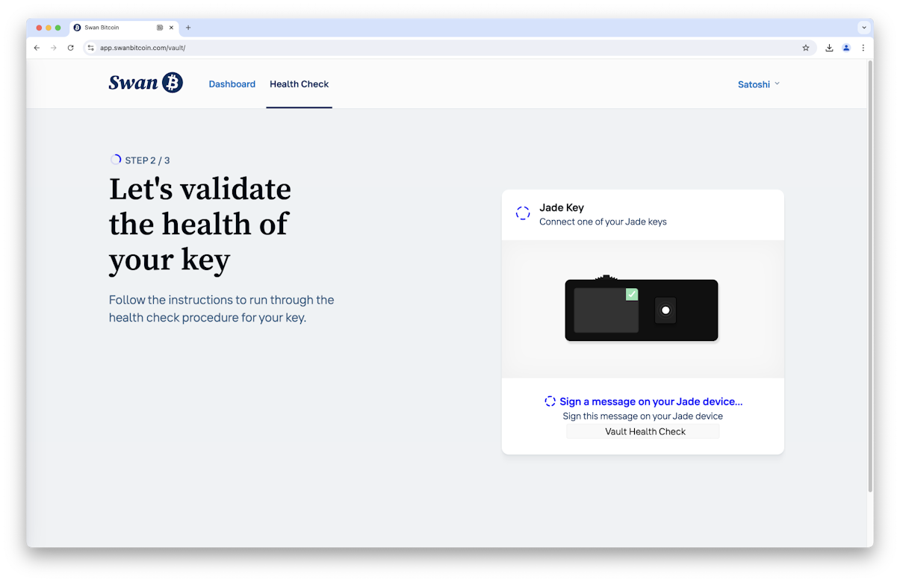Open the browser profile icon
Viewport: 900px width, 582px height.
(846, 48)
